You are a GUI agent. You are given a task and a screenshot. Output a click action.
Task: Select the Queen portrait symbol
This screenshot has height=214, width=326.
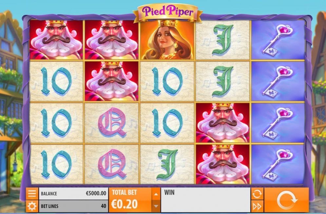[167, 40]
